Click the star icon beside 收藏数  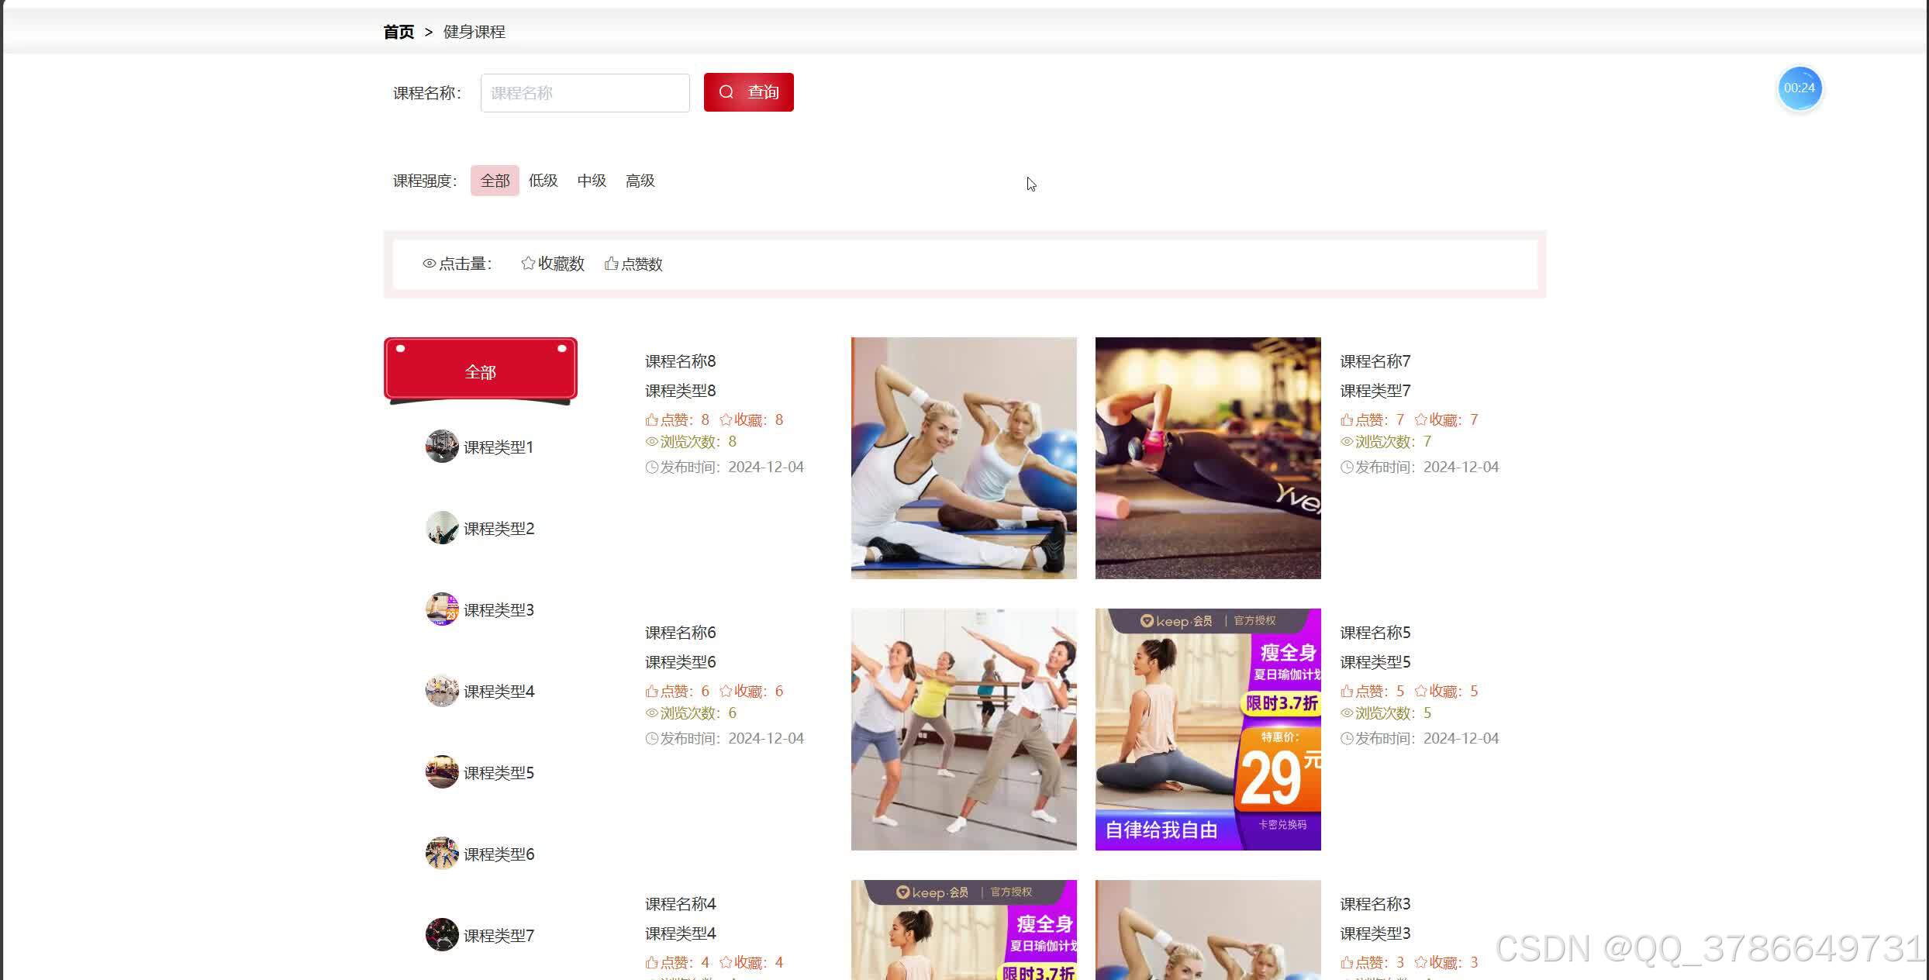pyautogui.click(x=528, y=263)
